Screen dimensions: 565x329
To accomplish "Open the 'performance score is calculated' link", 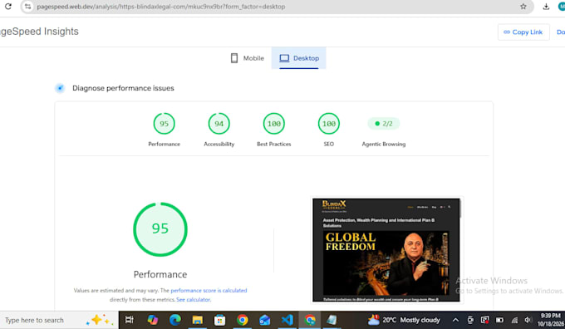I will [209, 291].
